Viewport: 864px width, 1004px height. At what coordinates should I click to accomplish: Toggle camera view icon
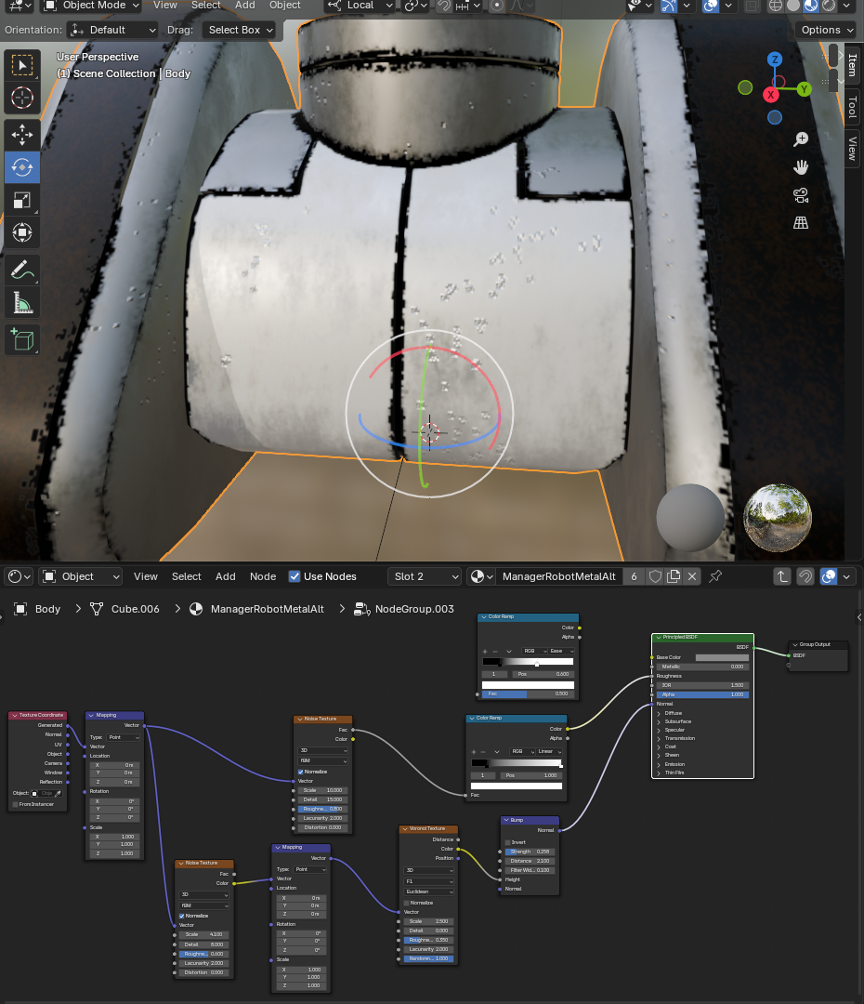click(801, 195)
